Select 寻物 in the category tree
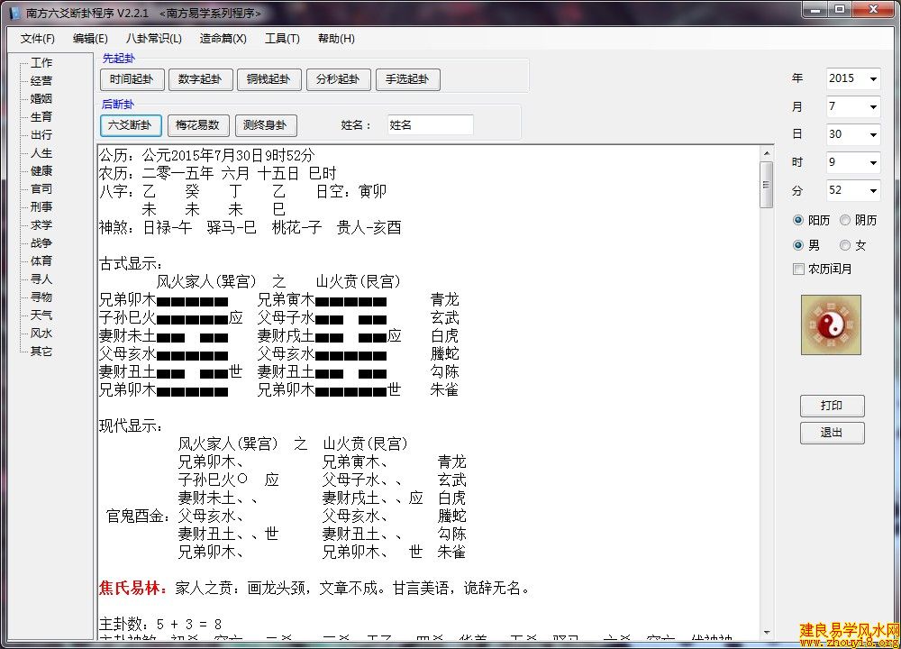This screenshot has width=901, height=649. click(x=41, y=297)
